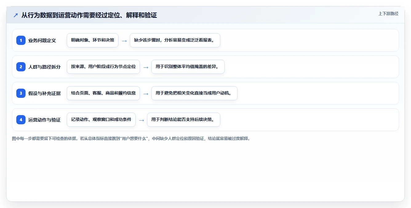Click the 运营动作与验证 step label
411x208 pixels.
pos(44,120)
